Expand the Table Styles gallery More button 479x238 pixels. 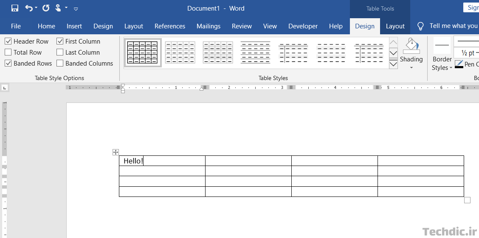tap(394, 64)
